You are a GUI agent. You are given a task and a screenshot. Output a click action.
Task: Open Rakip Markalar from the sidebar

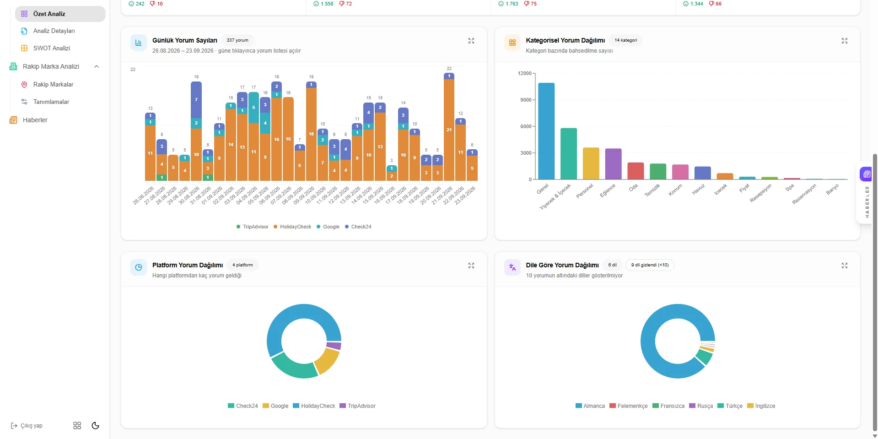[x=53, y=85]
